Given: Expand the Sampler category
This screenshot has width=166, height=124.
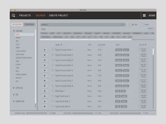Looking at the screenshot, I should [x=14, y=101].
